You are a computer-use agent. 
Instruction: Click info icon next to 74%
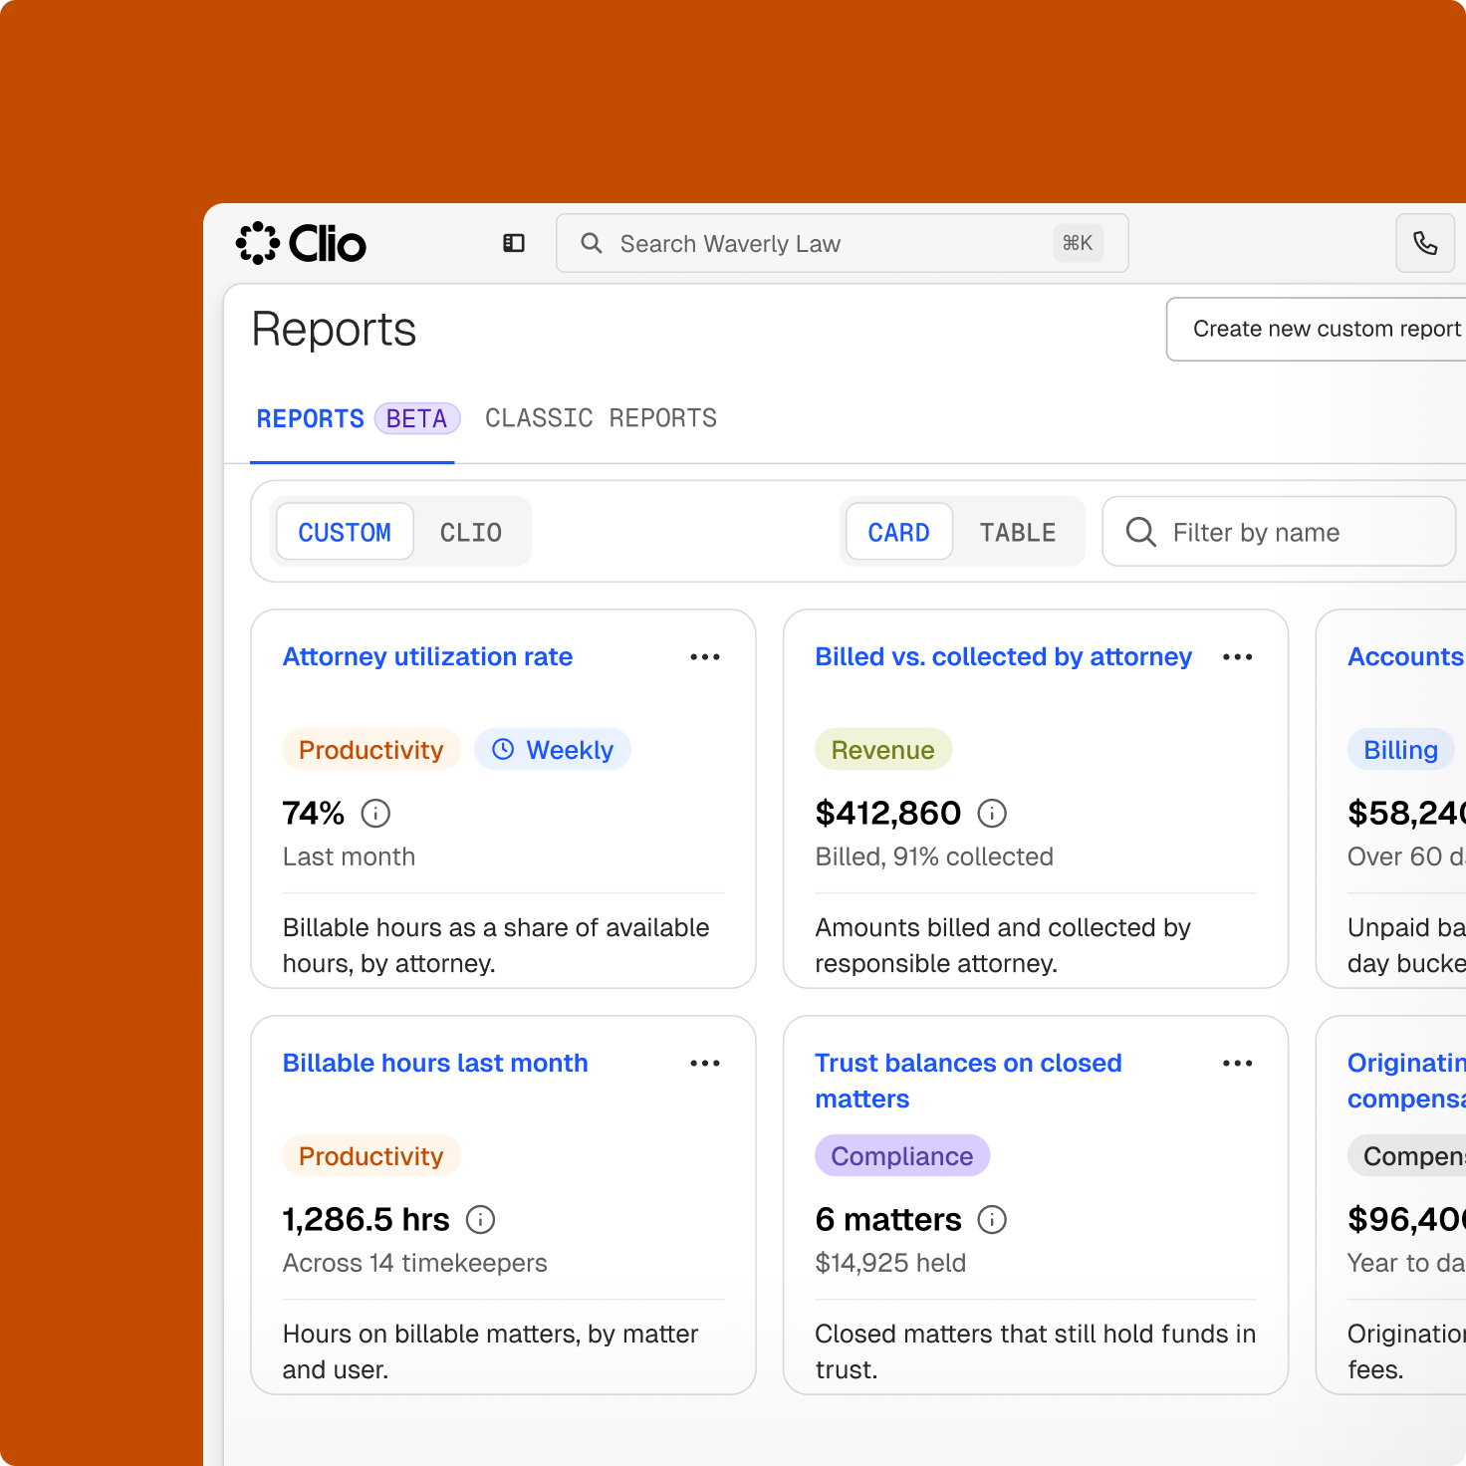[x=375, y=814]
